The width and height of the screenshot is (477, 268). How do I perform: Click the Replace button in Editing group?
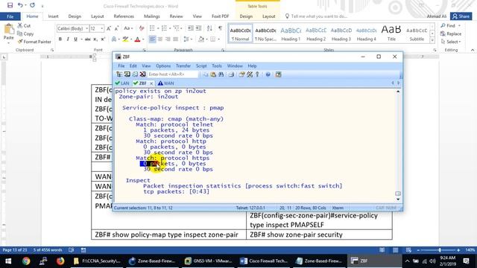(451, 33)
